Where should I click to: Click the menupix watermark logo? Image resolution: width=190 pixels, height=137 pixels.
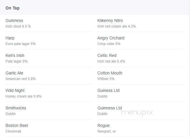[137, 113]
